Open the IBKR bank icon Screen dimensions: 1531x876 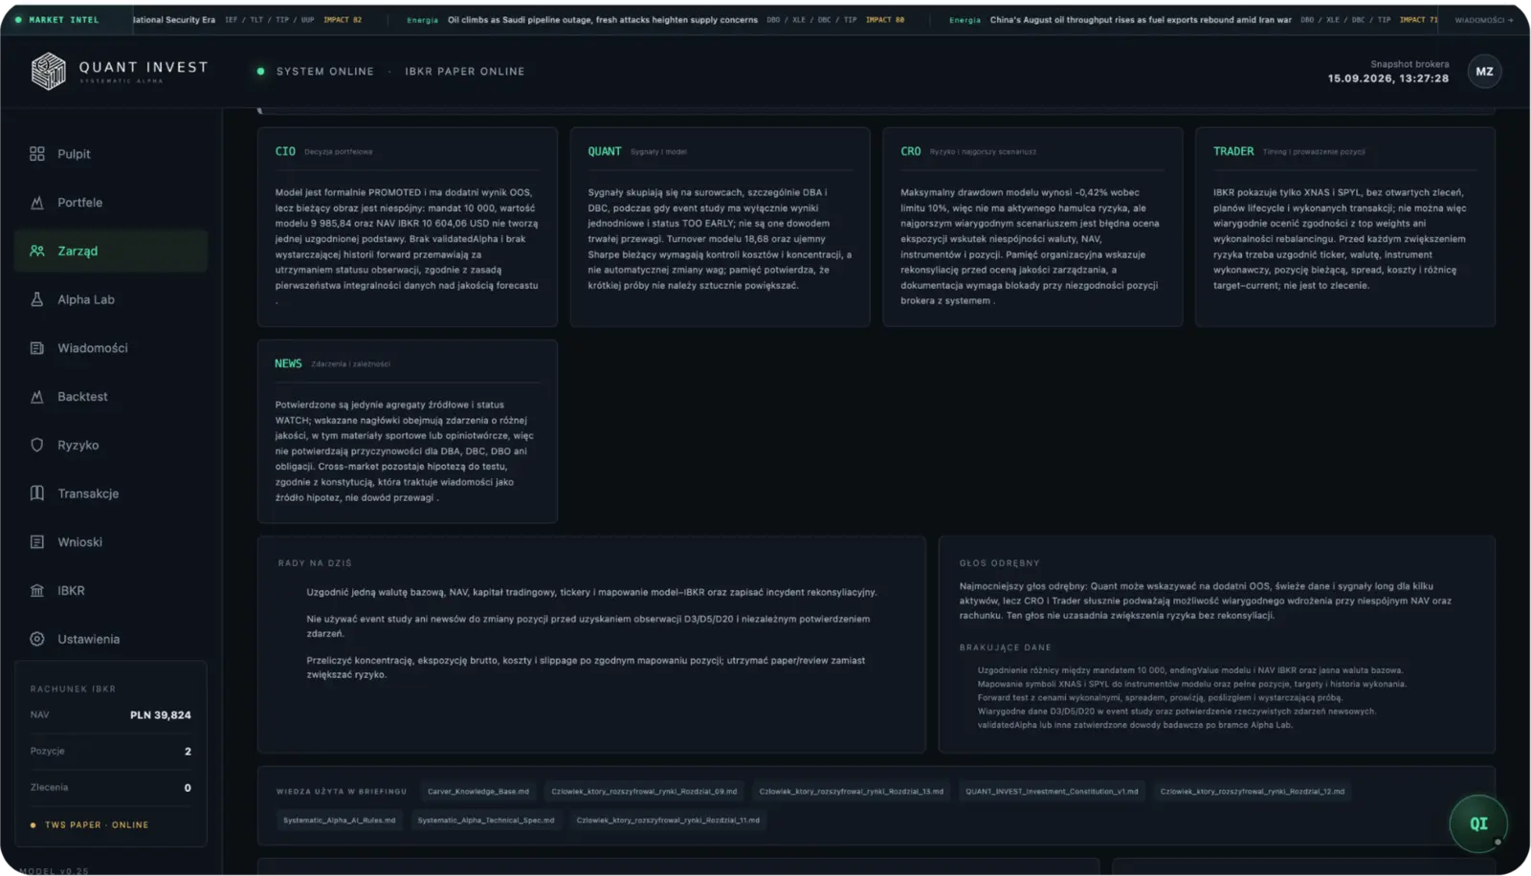[37, 591]
